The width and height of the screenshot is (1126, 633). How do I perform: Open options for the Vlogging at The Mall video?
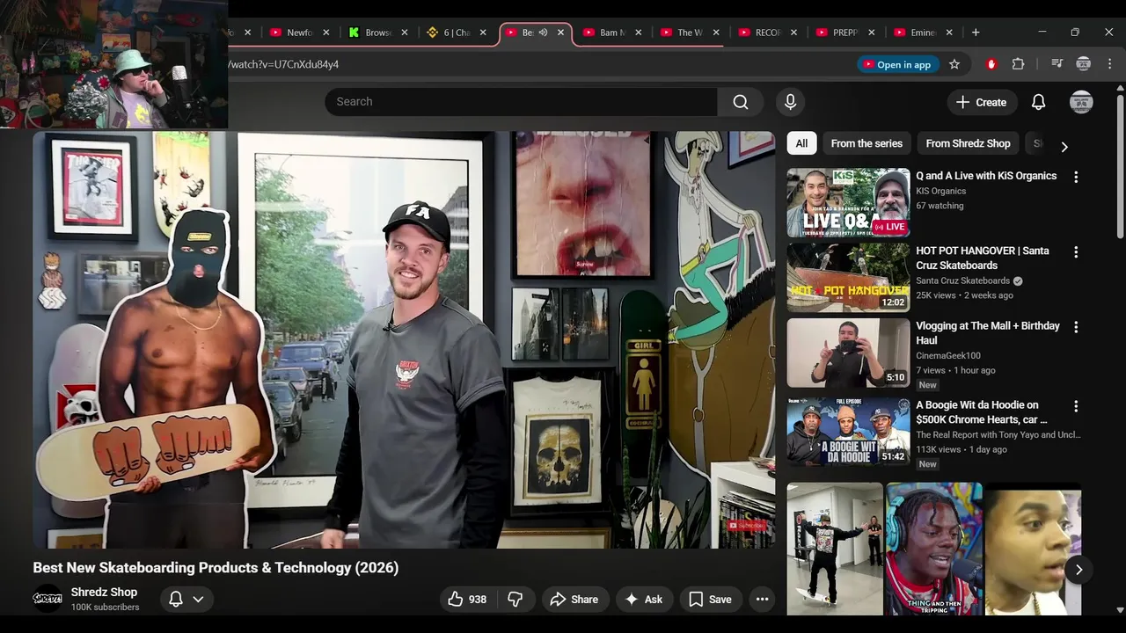tap(1075, 327)
